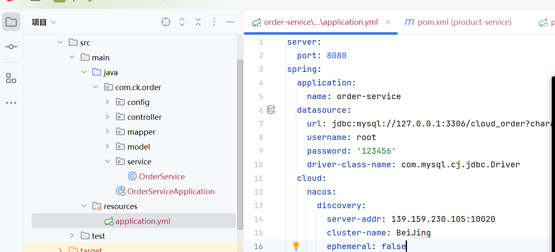Close the application.yml editor tab
This screenshot has width=555, height=252.
[388, 22]
